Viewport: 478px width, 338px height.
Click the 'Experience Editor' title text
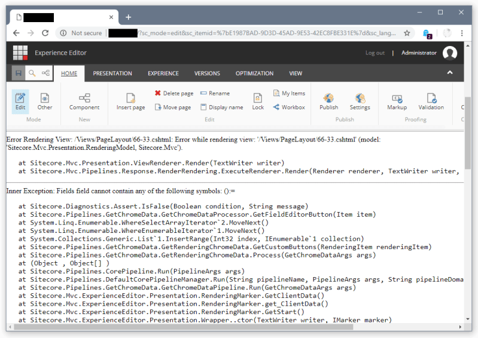pos(60,53)
